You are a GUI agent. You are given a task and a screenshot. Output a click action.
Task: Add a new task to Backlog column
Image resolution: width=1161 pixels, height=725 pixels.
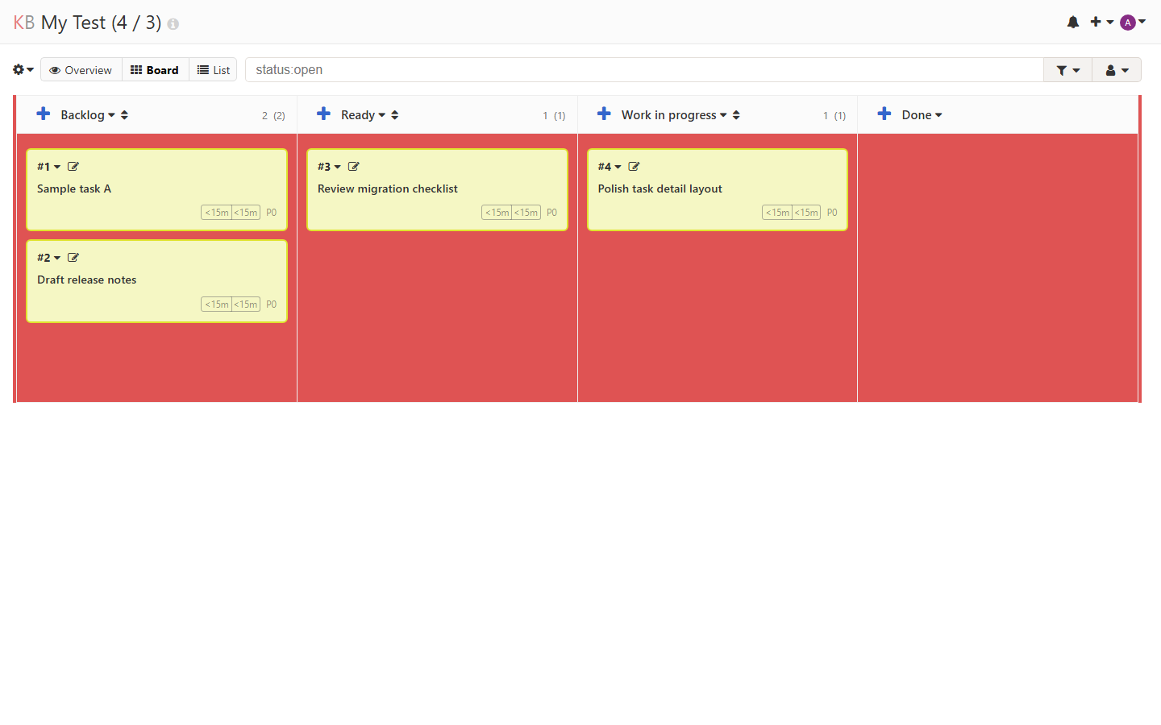pyautogui.click(x=44, y=114)
